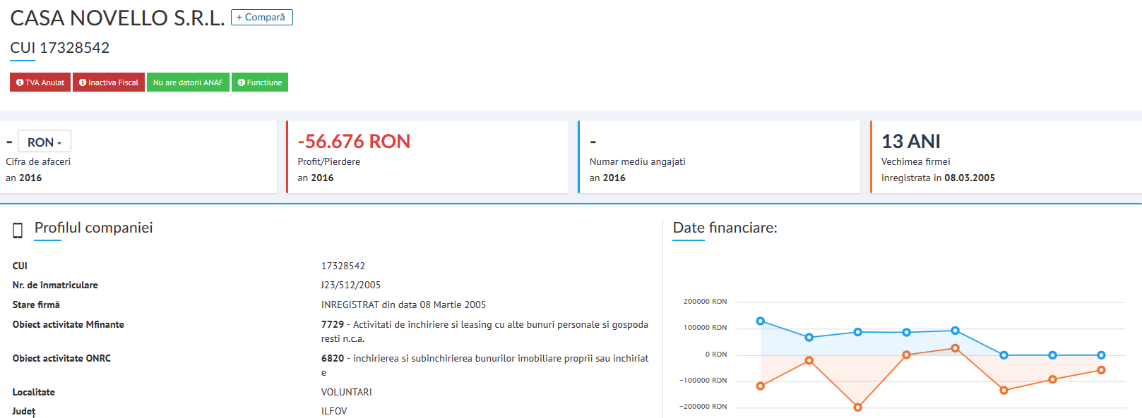Click the -100000 RON axis label

click(x=703, y=381)
